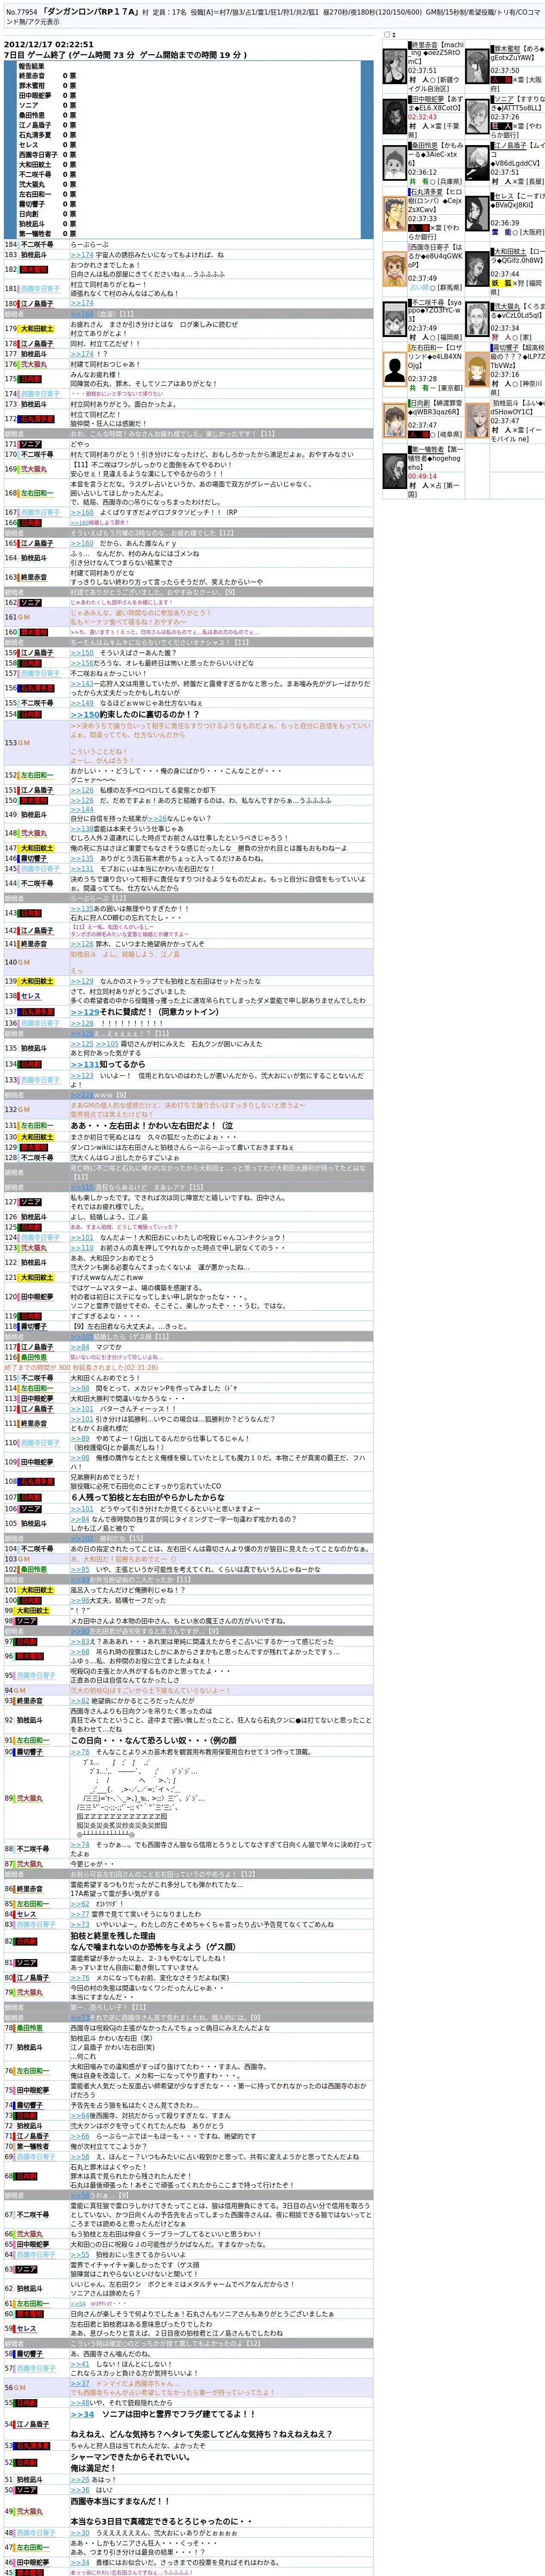Screen dimensions: 545x2576
Task: Open 罪木蜜柑's avatar portrait
Action: [477, 66]
